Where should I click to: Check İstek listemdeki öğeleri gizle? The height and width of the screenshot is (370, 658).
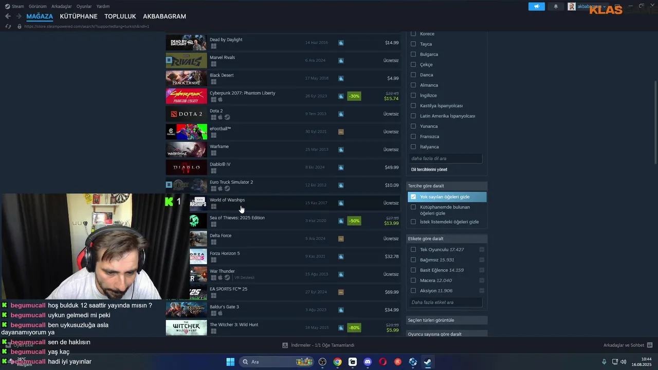click(x=413, y=222)
